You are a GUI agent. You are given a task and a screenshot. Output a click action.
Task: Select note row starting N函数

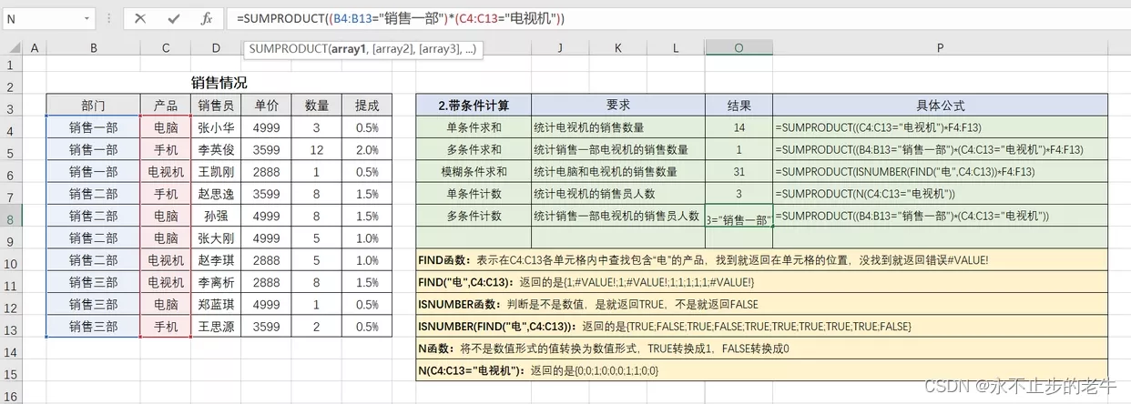pyautogui.click(x=762, y=348)
